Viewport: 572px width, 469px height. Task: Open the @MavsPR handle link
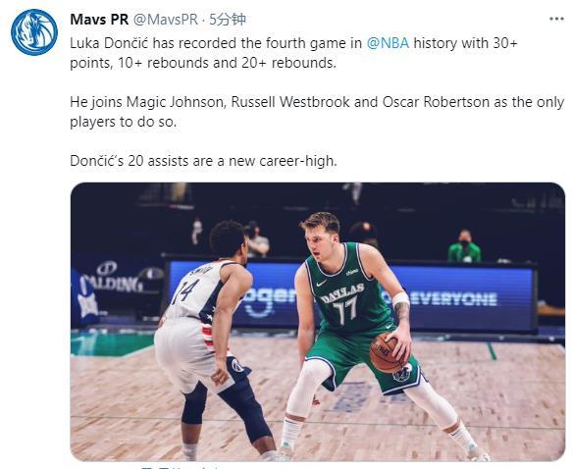[x=166, y=20]
